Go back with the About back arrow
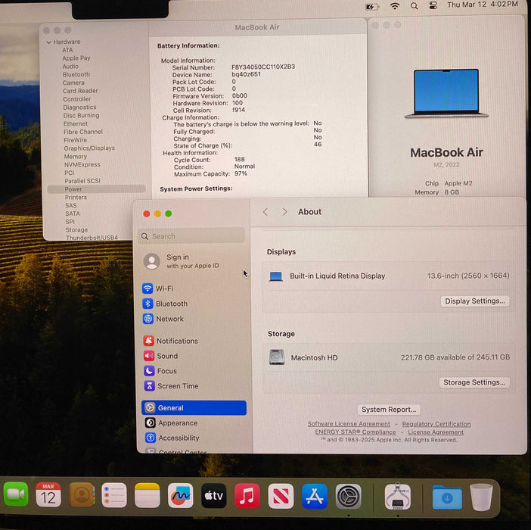Viewport: 531px width, 530px height. [x=265, y=212]
